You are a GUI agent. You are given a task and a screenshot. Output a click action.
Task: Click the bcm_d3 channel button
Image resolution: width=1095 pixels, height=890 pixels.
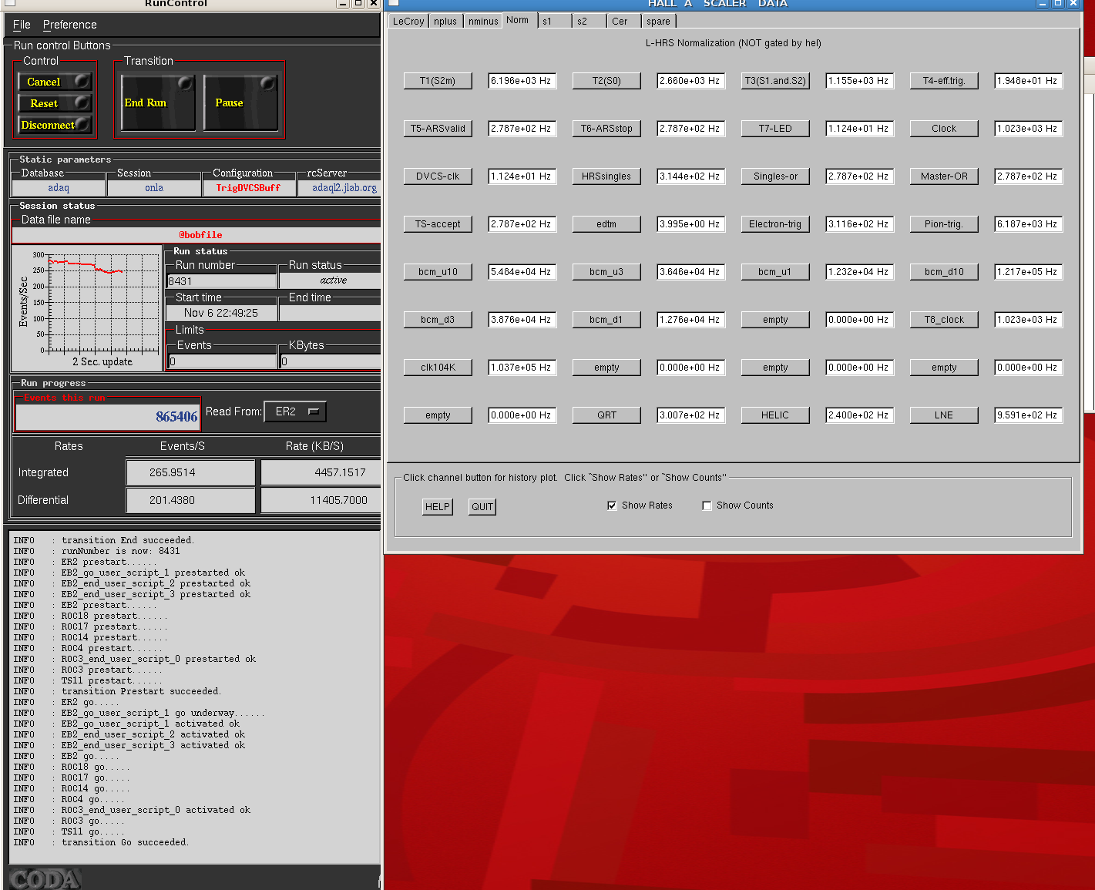[x=438, y=320]
